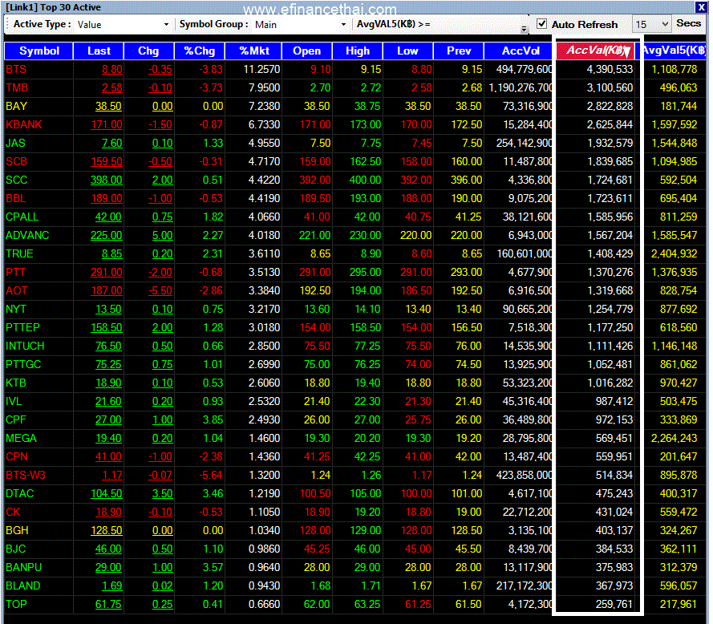Viewport: 713px width, 624px height.
Task: Select the BGH symbol
Action: [x=17, y=531]
